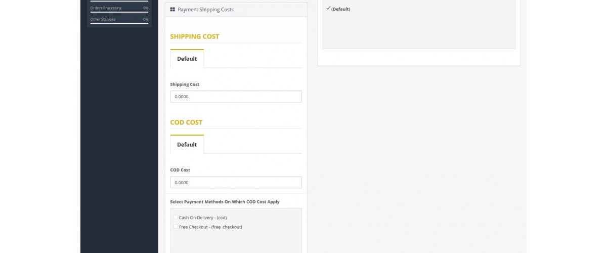Tick the Cash On Delivery checkbox
Viewport: 607px width, 253px height.
(176, 217)
